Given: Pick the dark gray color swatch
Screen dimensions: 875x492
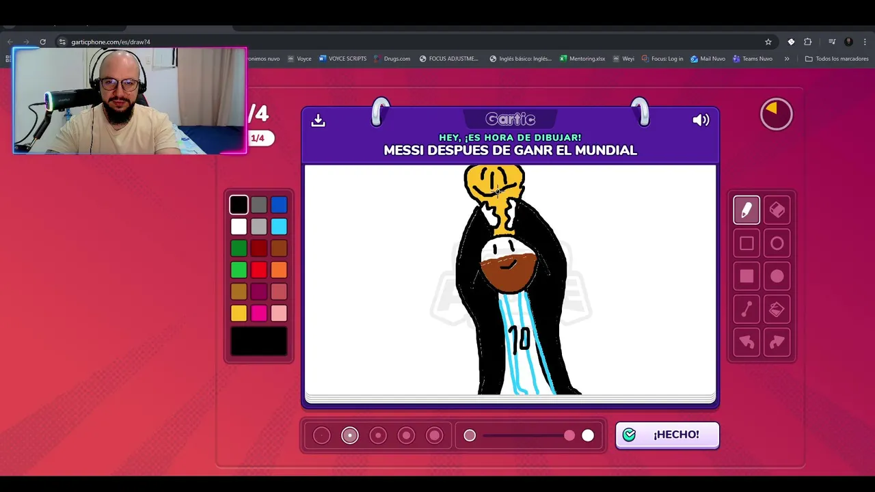Looking at the screenshot, I should 258,204.
